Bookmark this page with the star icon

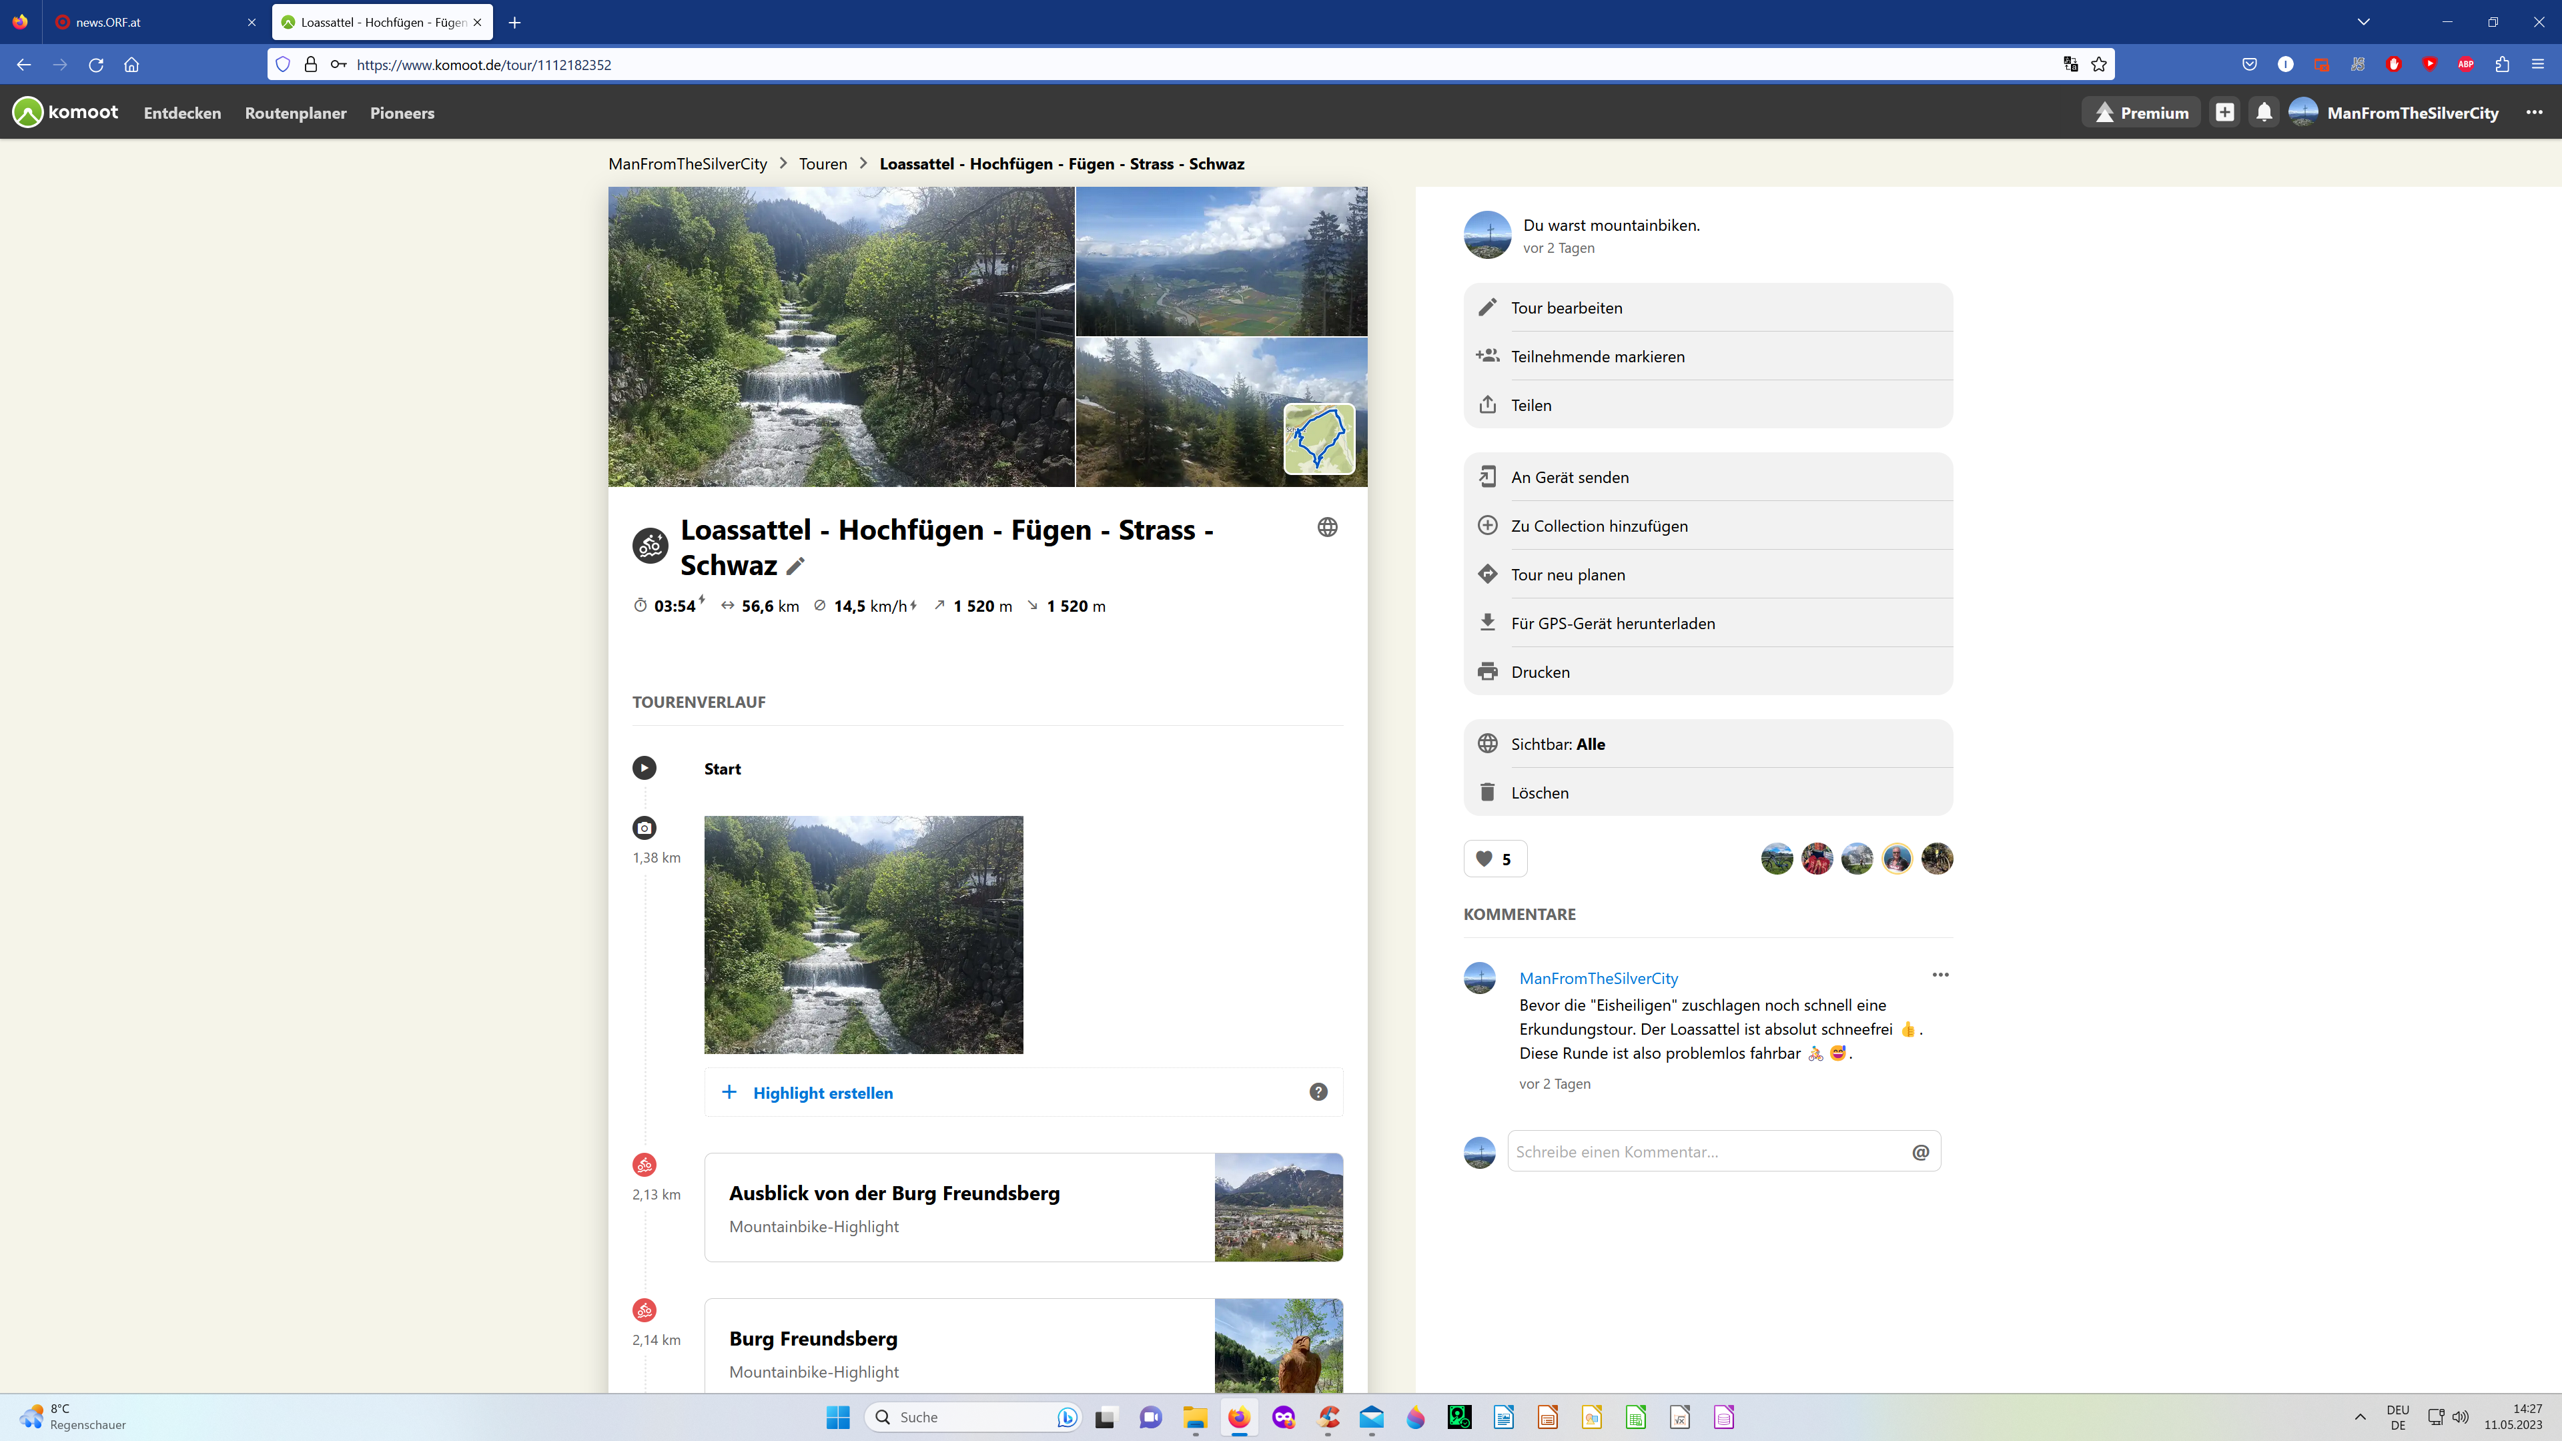coord(2098,65)
